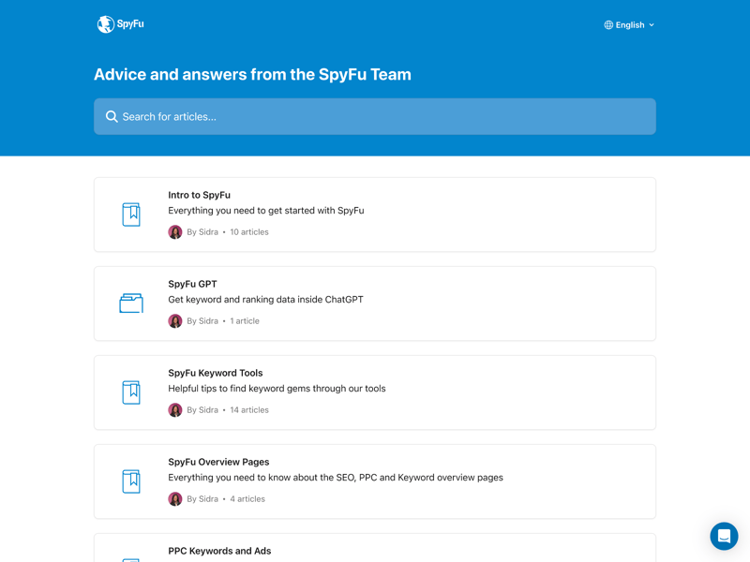The width and height of the screenshot is (750, 562).
Task: Open PPC Keywords and Ads collection
Action: tap(219, 551)
